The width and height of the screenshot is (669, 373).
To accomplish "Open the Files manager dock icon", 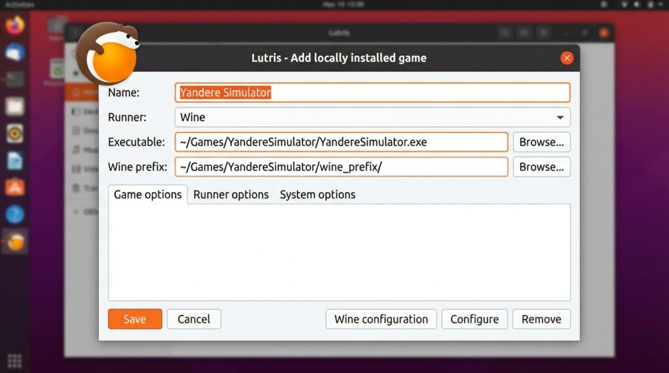I will click(14, 106).
